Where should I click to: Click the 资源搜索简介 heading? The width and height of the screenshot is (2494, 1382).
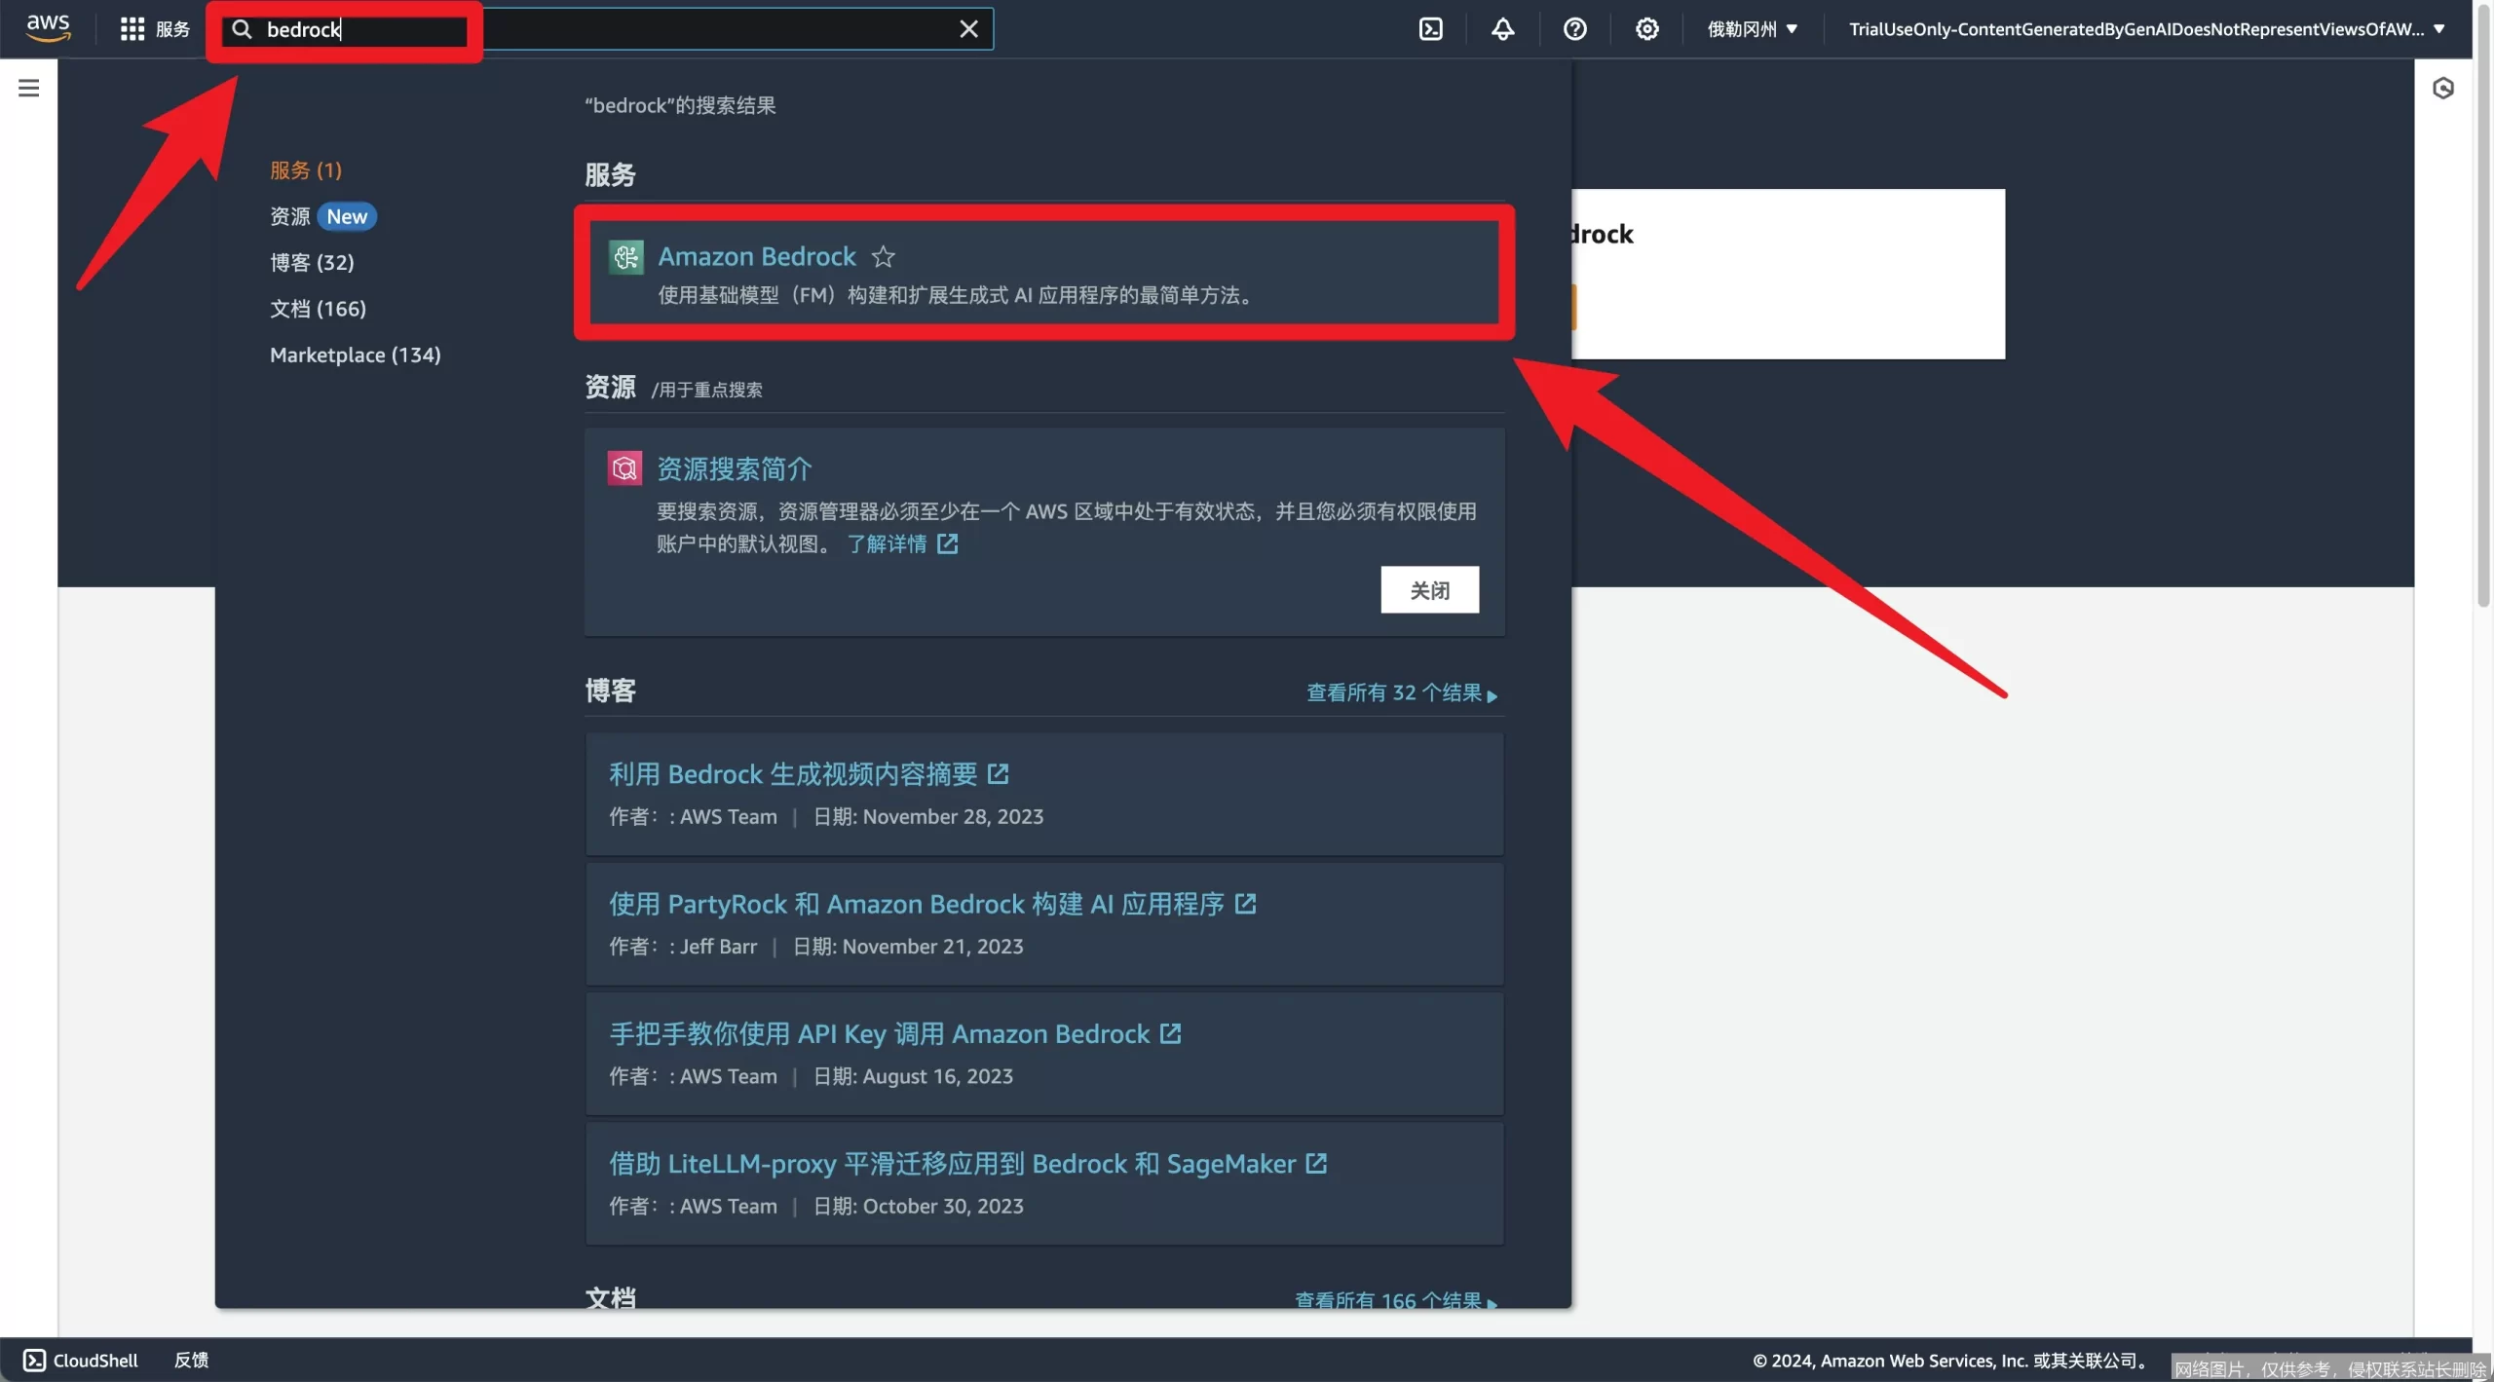[x=735, y=468]
